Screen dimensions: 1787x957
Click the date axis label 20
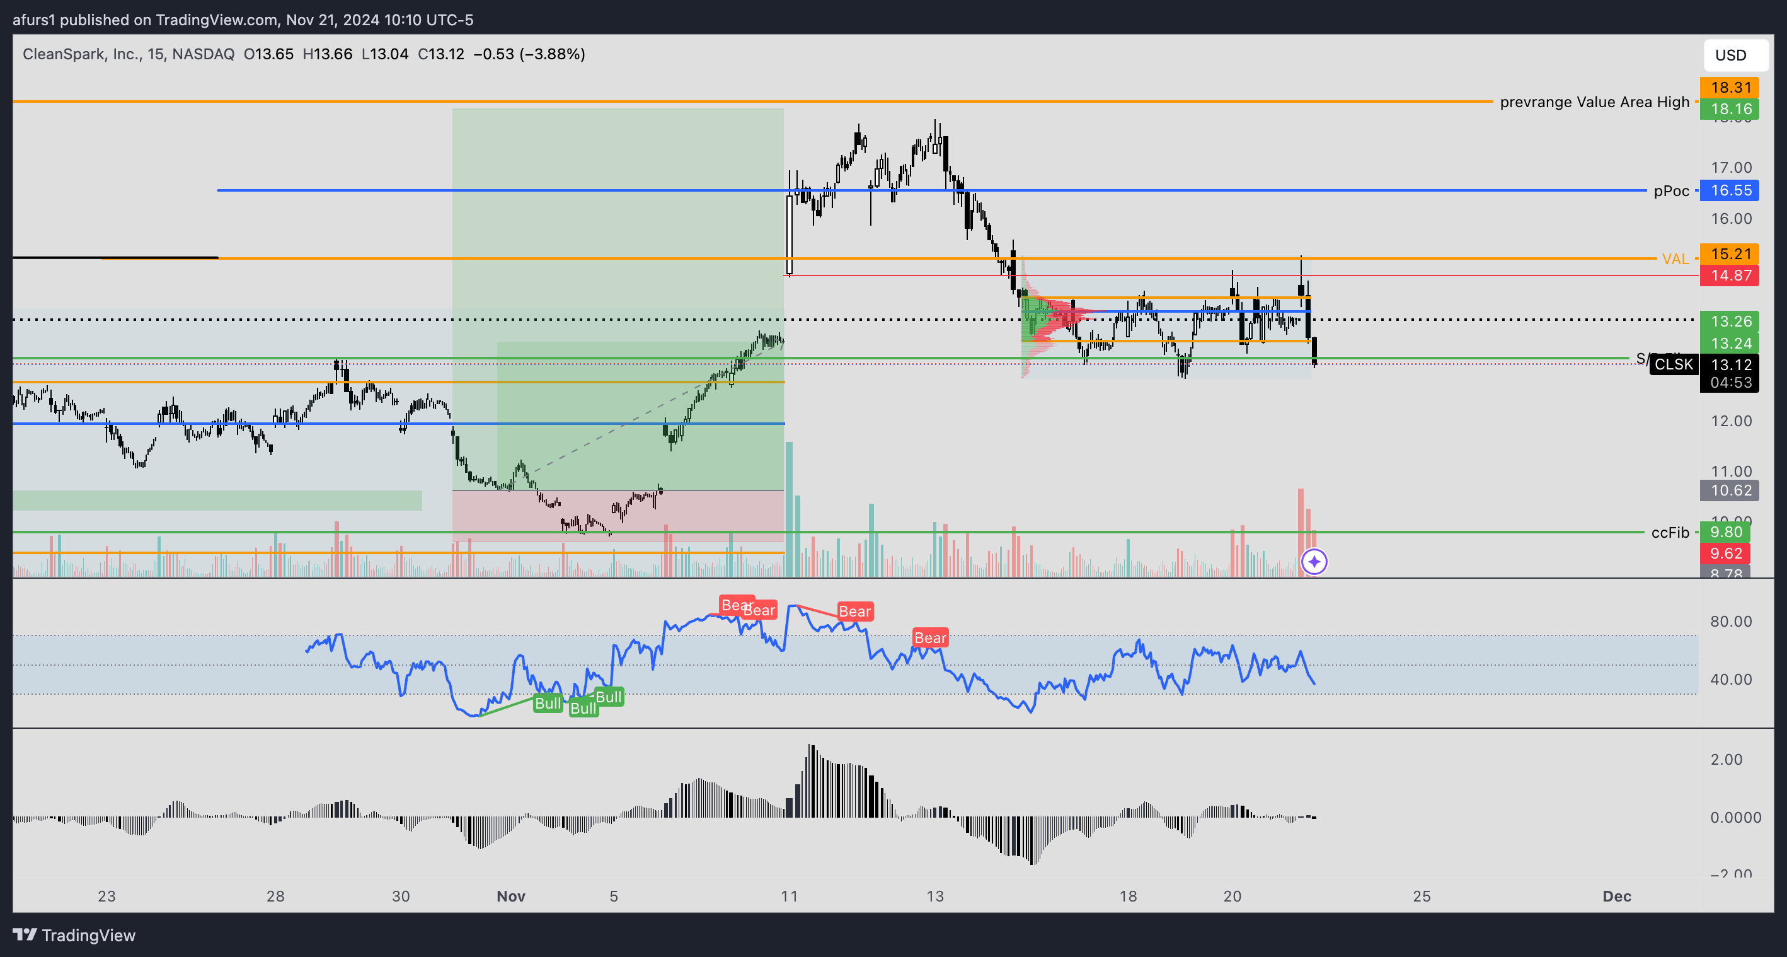pyautogui.click(x=1233, y=896)
